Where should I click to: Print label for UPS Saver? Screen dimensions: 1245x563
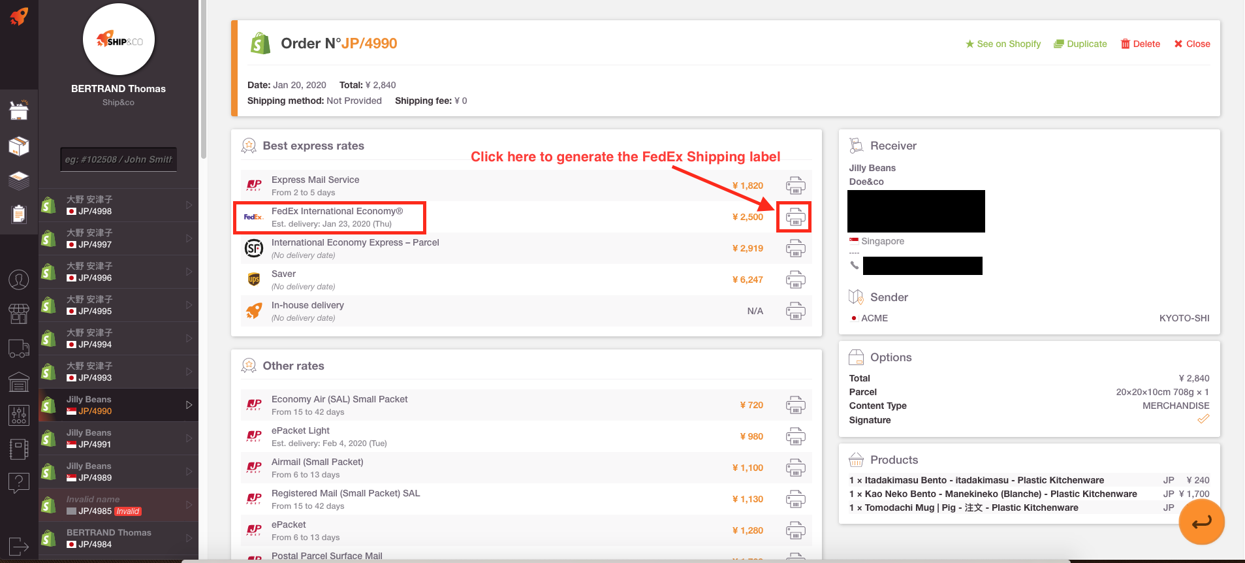click(795, 280)
